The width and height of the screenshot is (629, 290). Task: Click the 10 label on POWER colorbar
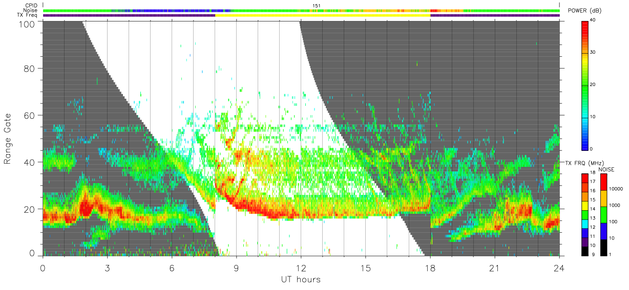(594, 117)
